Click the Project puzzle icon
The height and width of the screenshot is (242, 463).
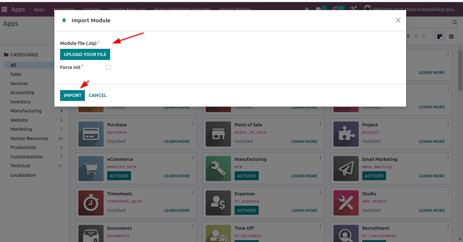point(346,134)
